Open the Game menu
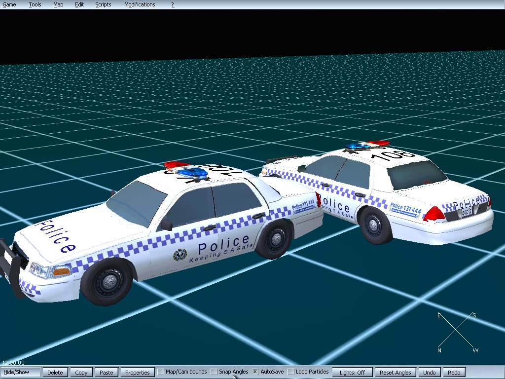 [9, 4]
